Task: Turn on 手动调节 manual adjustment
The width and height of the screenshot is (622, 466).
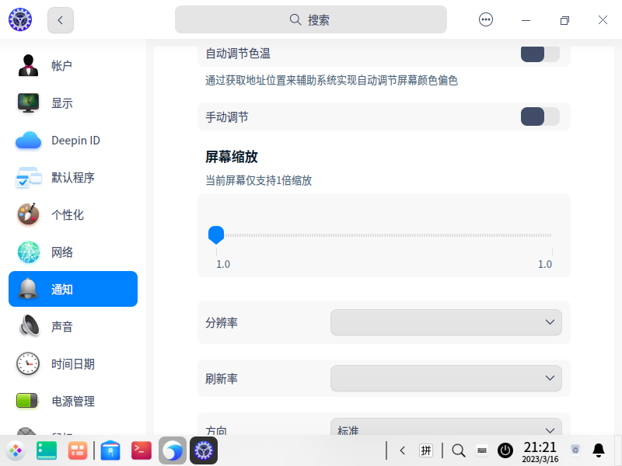Action: click(x=540, y=116)
